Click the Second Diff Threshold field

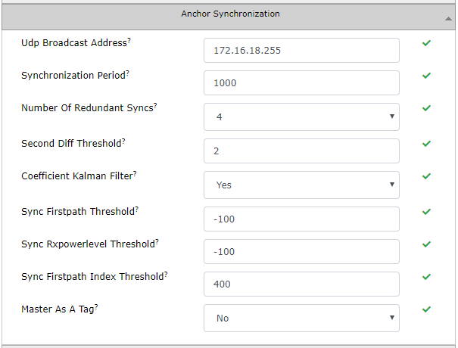(x=301, y=151)
